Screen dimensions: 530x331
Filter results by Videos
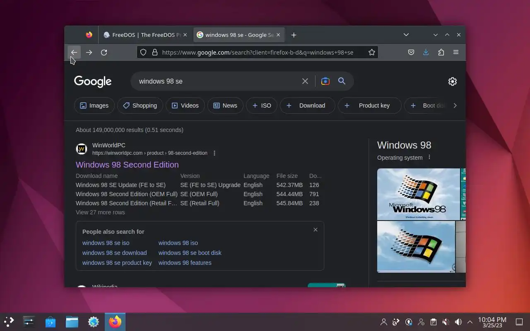(185, 106)
